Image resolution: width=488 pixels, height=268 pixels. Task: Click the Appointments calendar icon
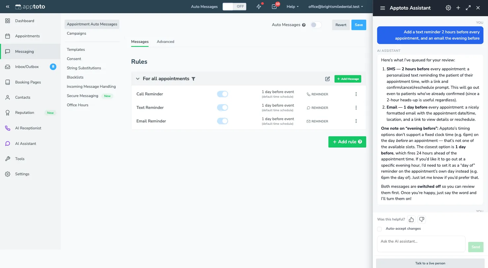(x=8, y=36)
